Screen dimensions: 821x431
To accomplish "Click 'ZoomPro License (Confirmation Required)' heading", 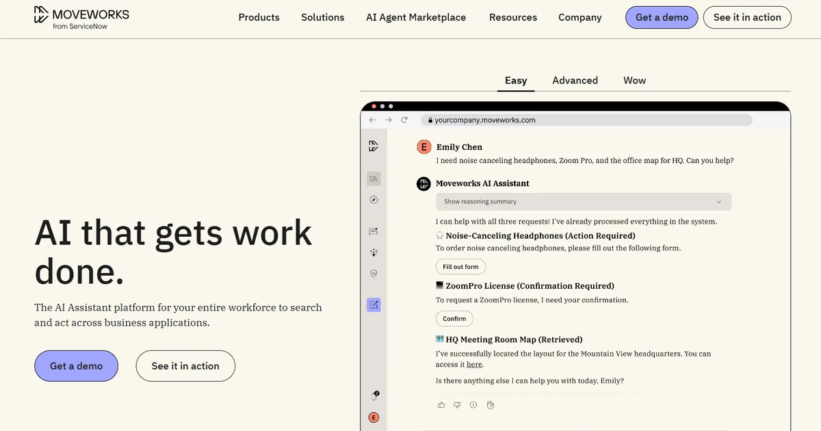I will (x=530, y=285).
